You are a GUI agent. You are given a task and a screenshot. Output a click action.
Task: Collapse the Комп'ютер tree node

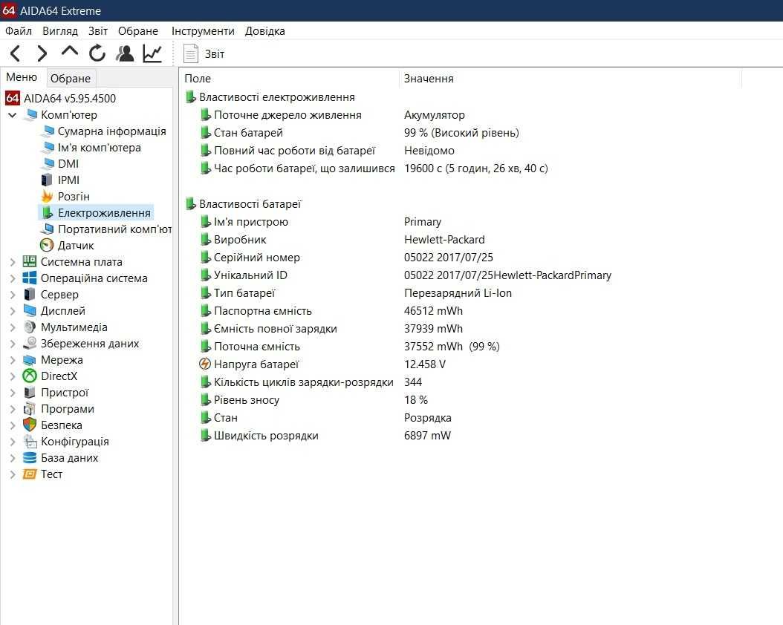pos(13,115)
